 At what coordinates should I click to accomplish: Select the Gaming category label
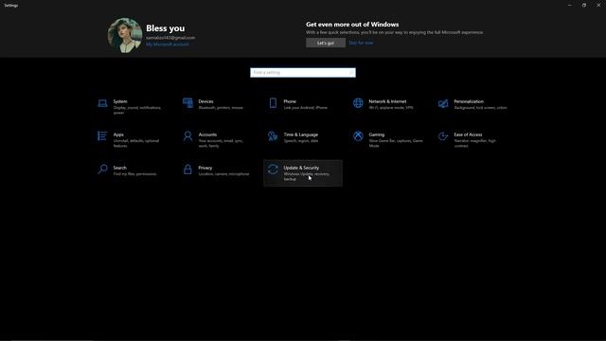tap(377, 135)
